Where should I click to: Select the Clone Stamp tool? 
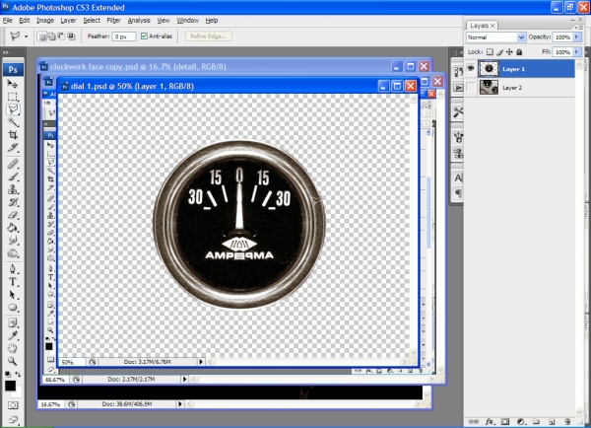[x=13, y=189]
